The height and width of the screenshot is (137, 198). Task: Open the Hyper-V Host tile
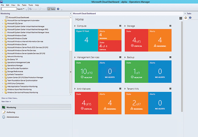pos(86,40)
